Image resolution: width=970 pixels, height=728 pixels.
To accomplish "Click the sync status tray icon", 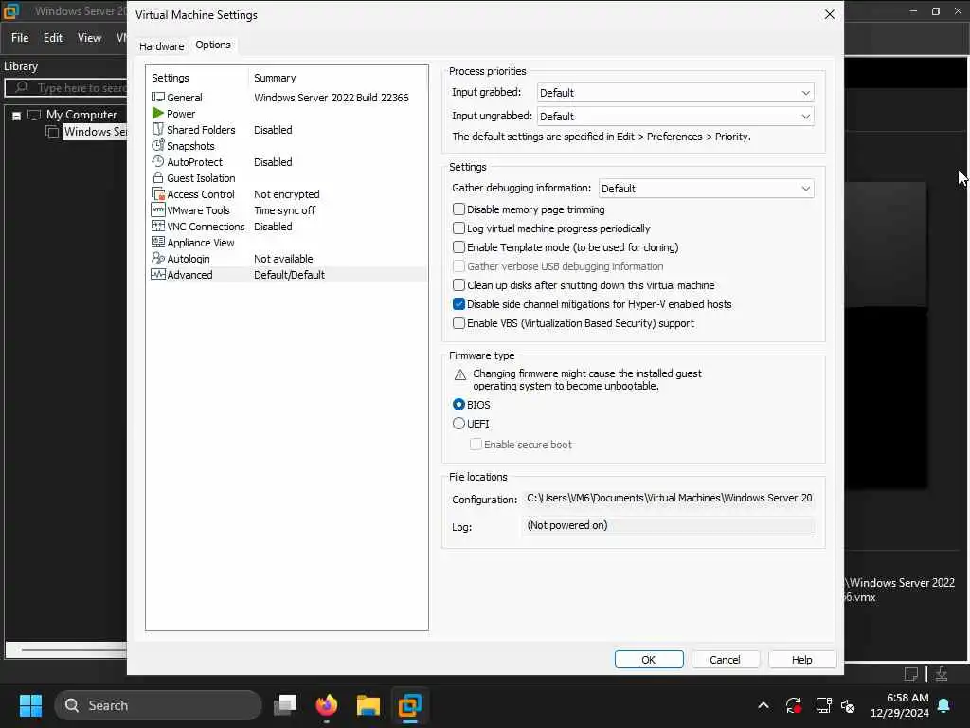I will click(x=794, y=705).
